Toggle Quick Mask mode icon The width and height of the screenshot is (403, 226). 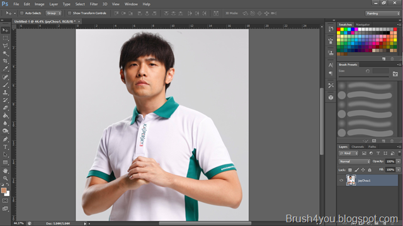pos(5,201)
